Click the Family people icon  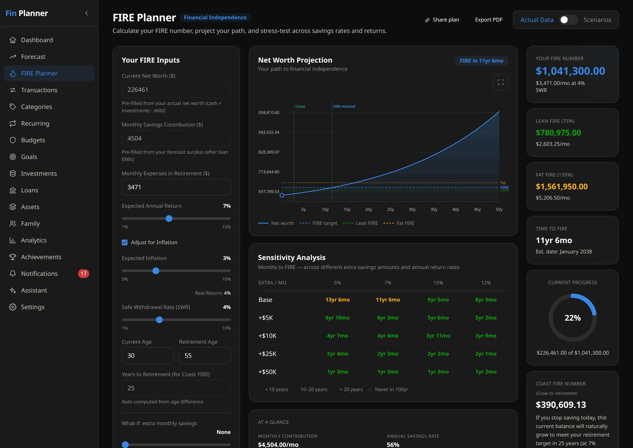pos(13,223)
